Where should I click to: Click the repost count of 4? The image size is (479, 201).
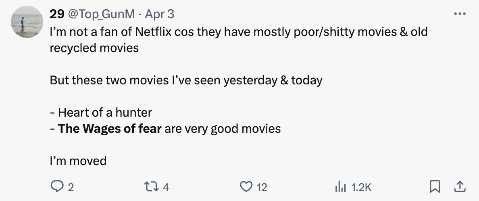(x=166, y=187)
